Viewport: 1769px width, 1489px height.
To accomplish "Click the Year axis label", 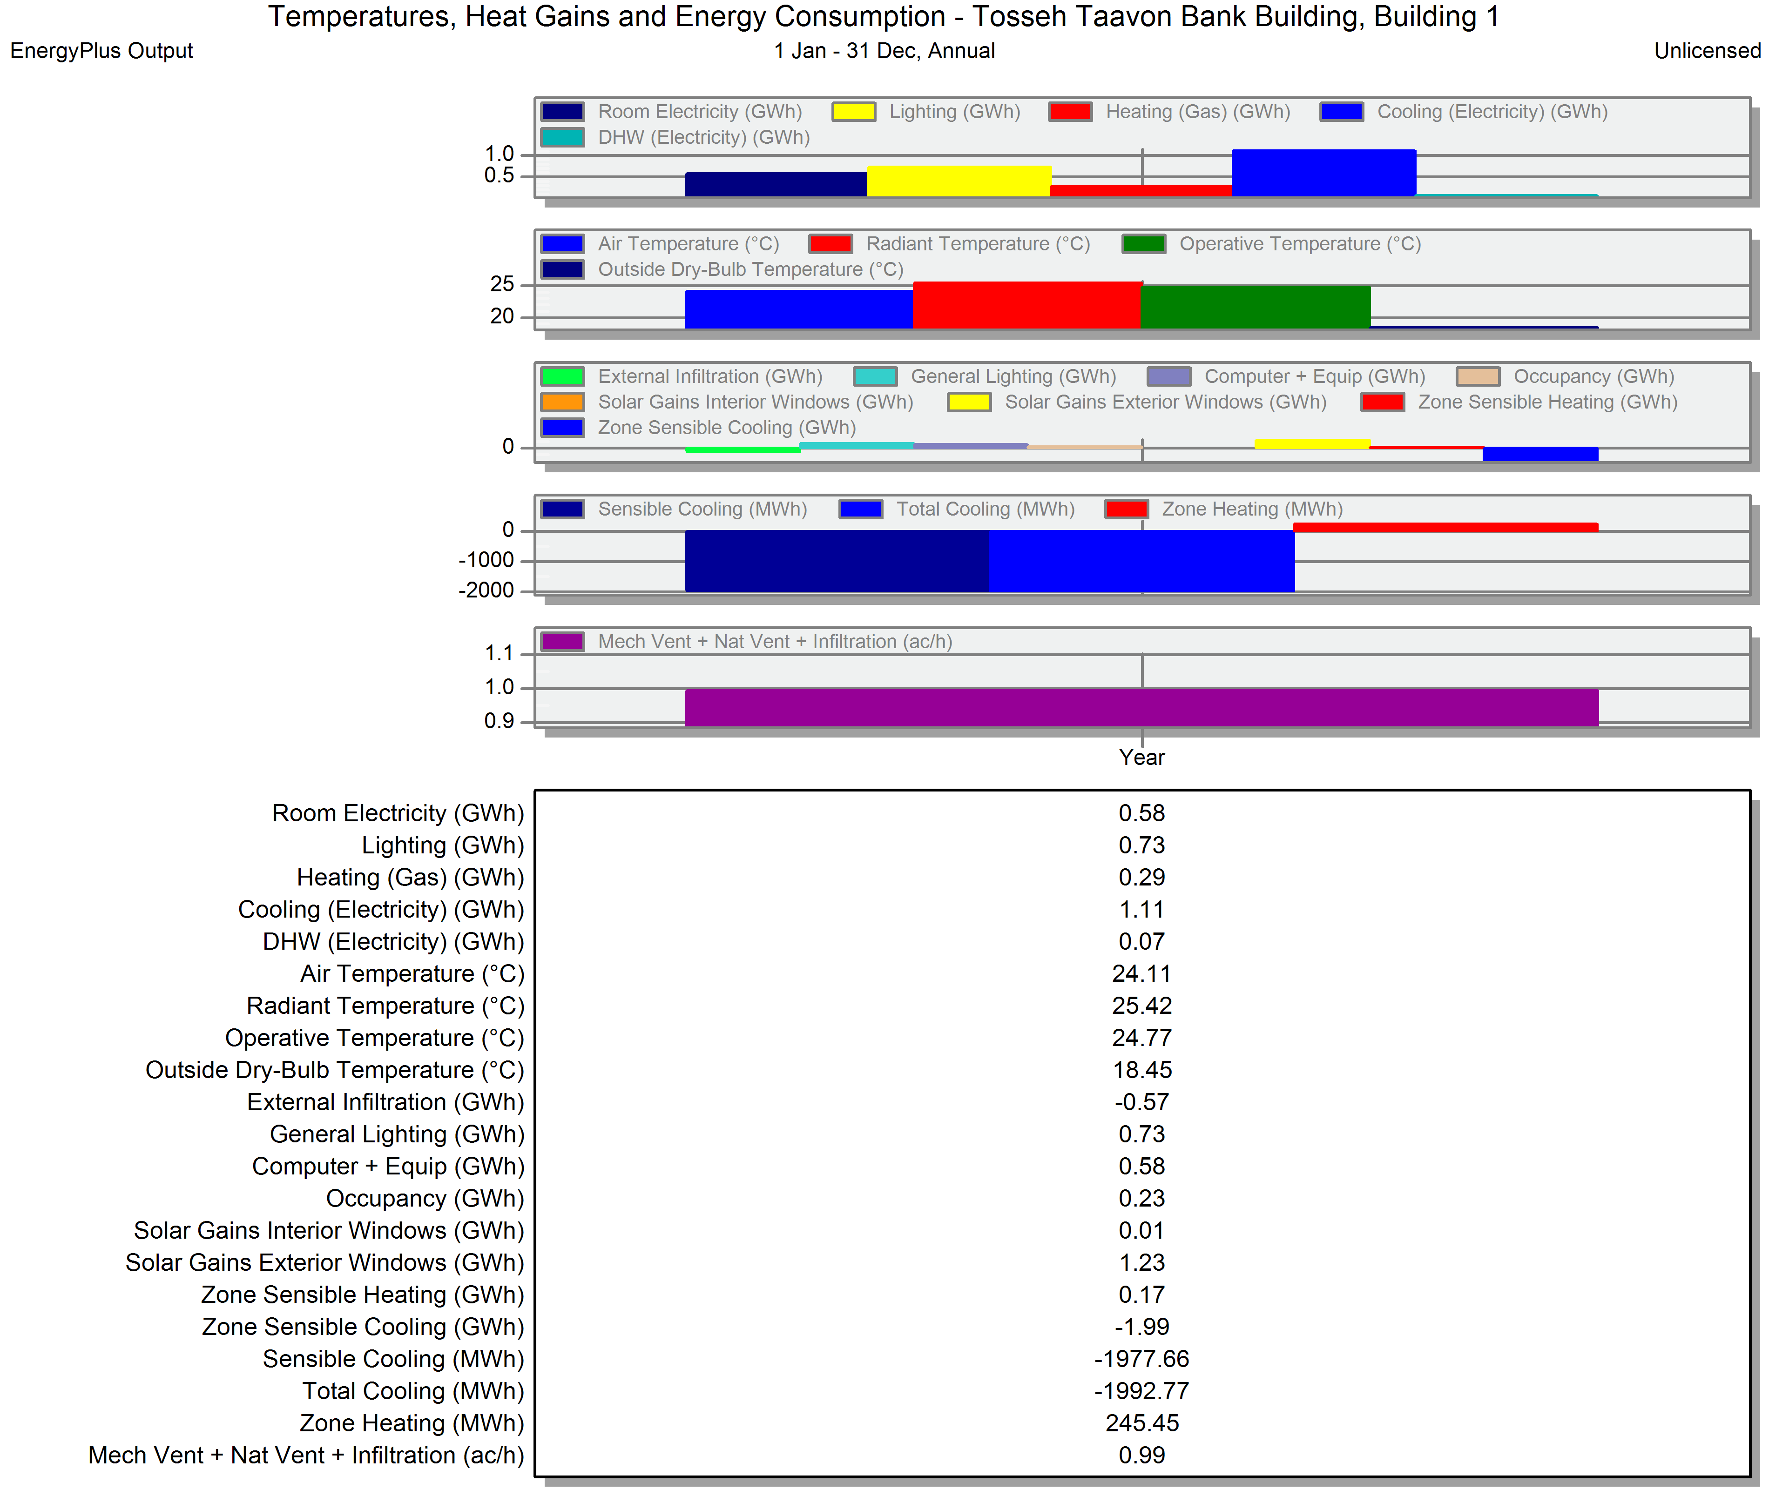I will [x=1141, y=758].
